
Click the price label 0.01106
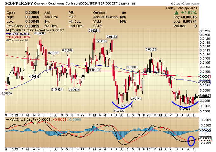(x=67, y=50)
